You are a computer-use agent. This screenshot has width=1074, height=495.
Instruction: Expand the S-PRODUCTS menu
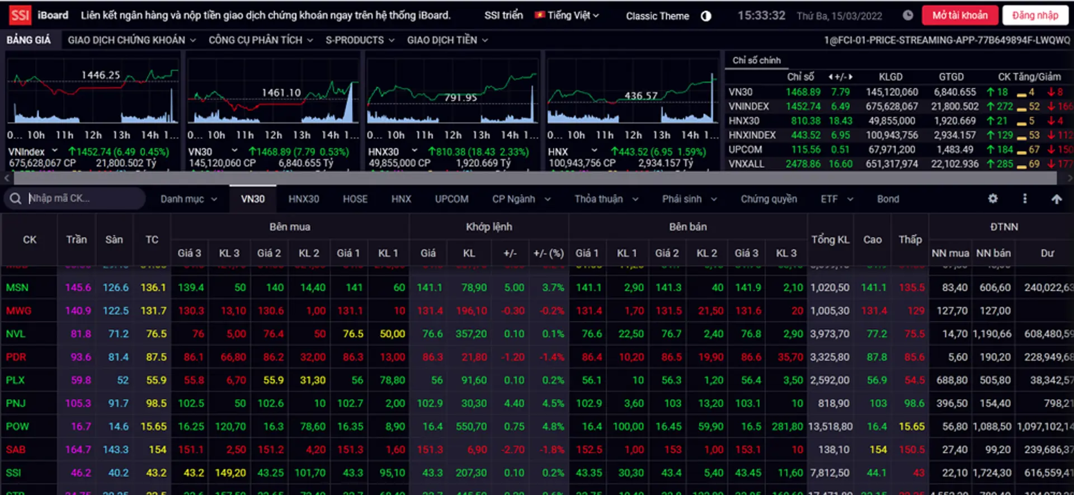pyautogui.click(x=360, y=40)
